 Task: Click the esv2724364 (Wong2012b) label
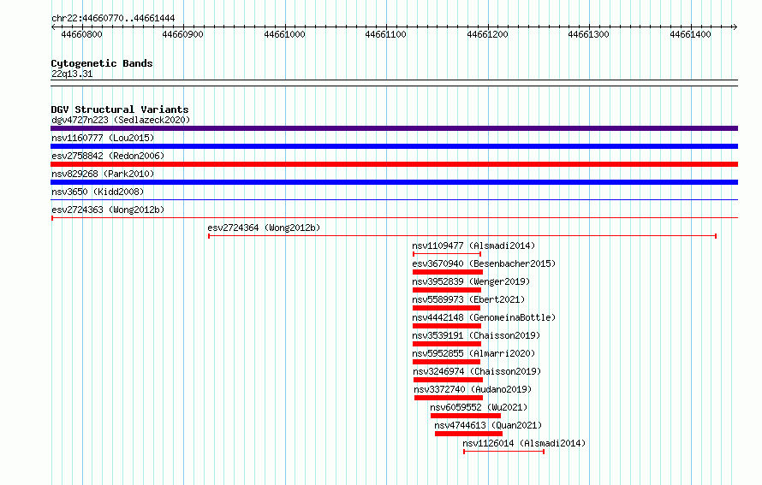pyautogui.click(x=264, y=228)
